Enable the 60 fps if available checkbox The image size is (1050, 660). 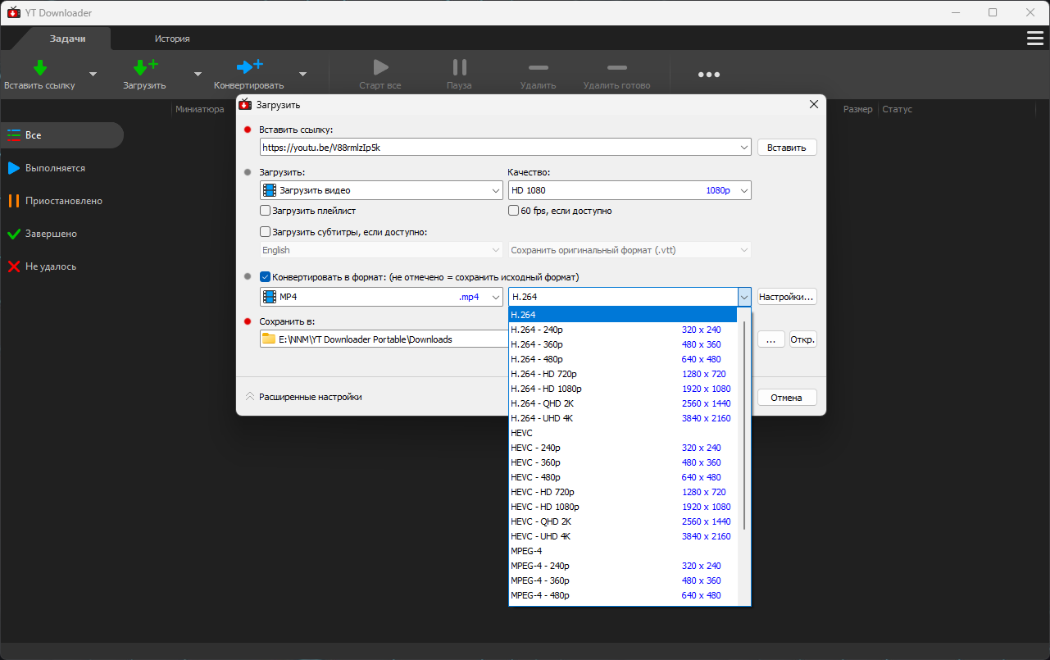513,211
